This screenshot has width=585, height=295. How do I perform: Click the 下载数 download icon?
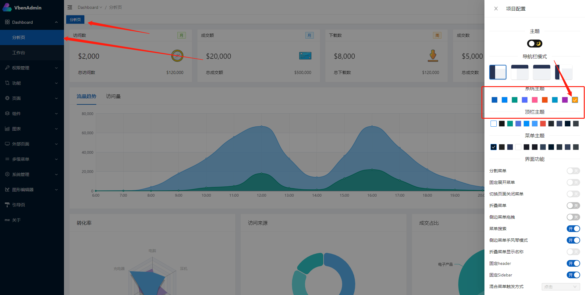pyautogui.click(x=433, y=56)
